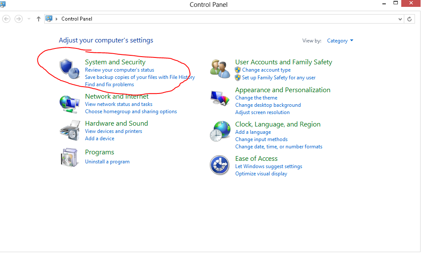Expand the address bar history dropdown

[400, 19]
